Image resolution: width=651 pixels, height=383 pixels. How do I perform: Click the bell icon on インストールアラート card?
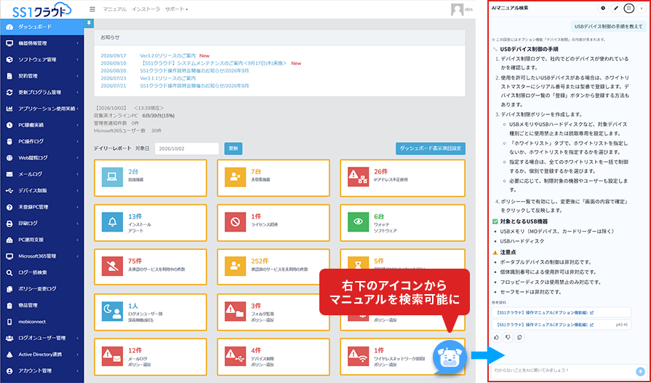[x=112, y=222]
